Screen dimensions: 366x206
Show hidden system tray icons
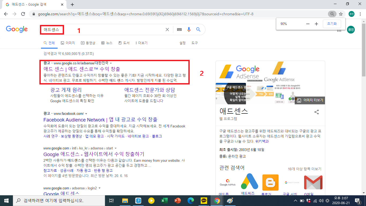295,201
